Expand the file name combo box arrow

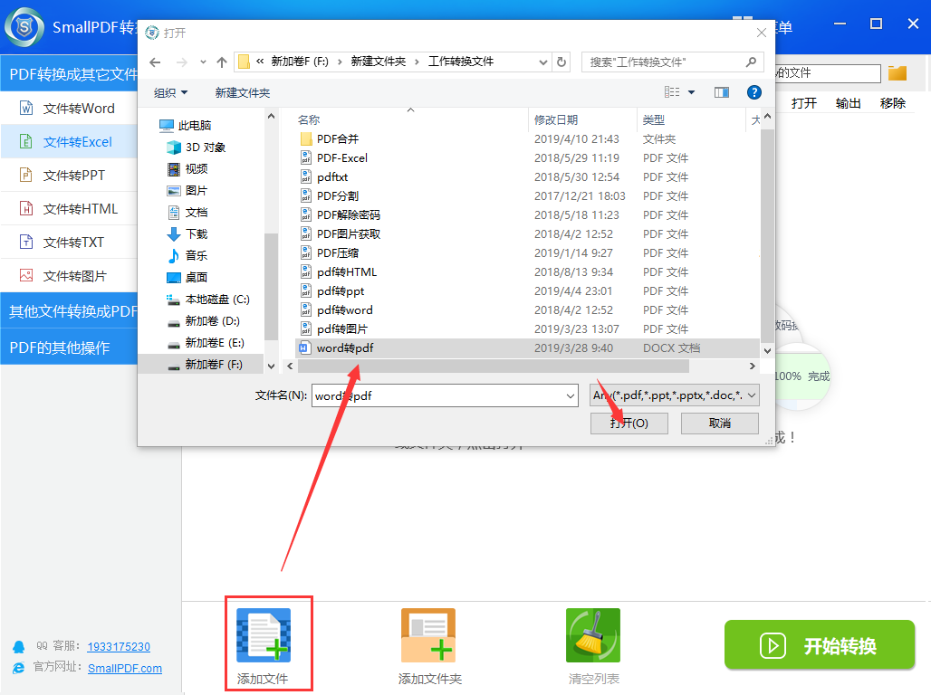pos(570,395)
